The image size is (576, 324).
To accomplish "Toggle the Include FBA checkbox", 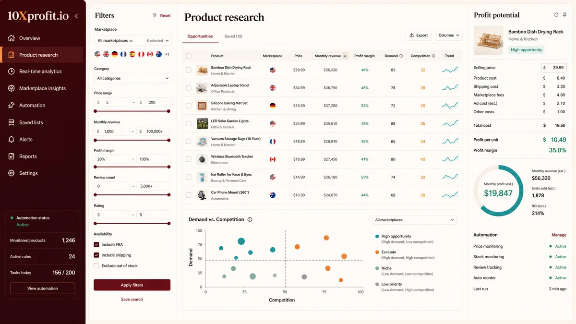I will pos(96,245).
